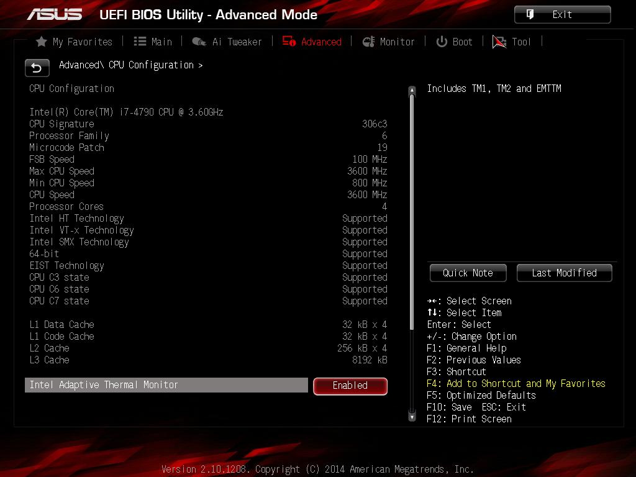This screenshot has height=477, width=636.
Task: Click the Boot tab power icon
Action: point(442,42)
